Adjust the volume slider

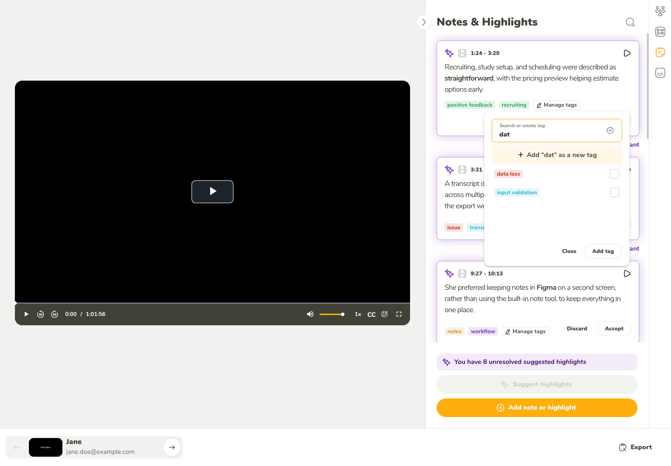332,314
